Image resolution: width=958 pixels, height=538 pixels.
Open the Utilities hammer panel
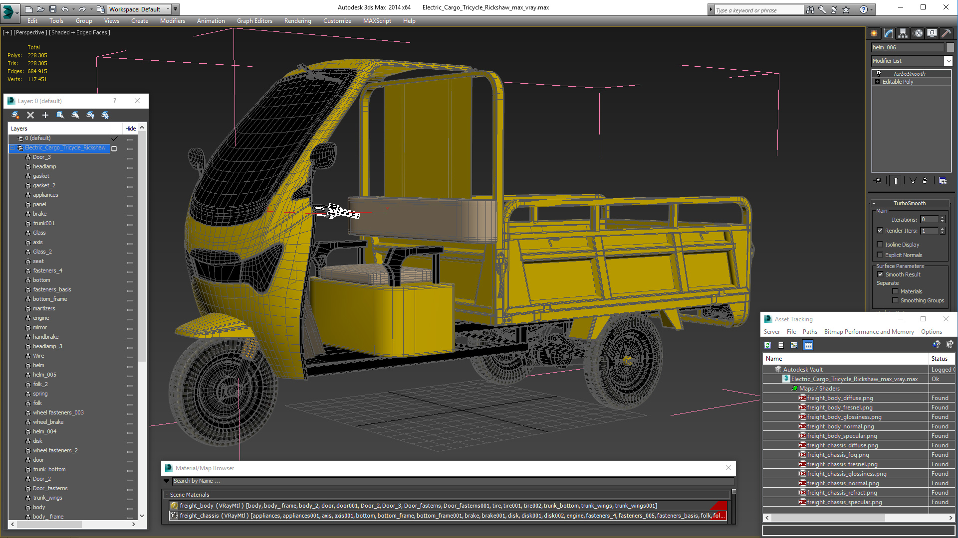[946, 33]
